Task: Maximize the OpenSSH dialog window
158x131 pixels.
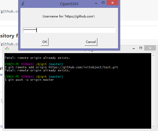Action: click(x=103, y=3)
